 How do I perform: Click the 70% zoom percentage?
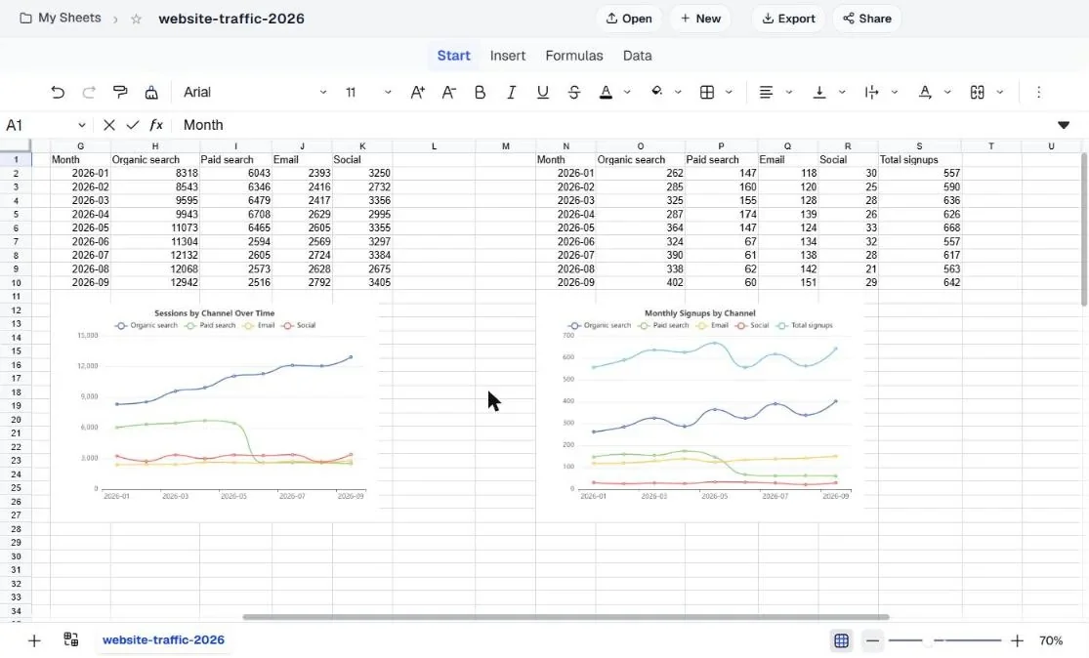point(1051,640)
